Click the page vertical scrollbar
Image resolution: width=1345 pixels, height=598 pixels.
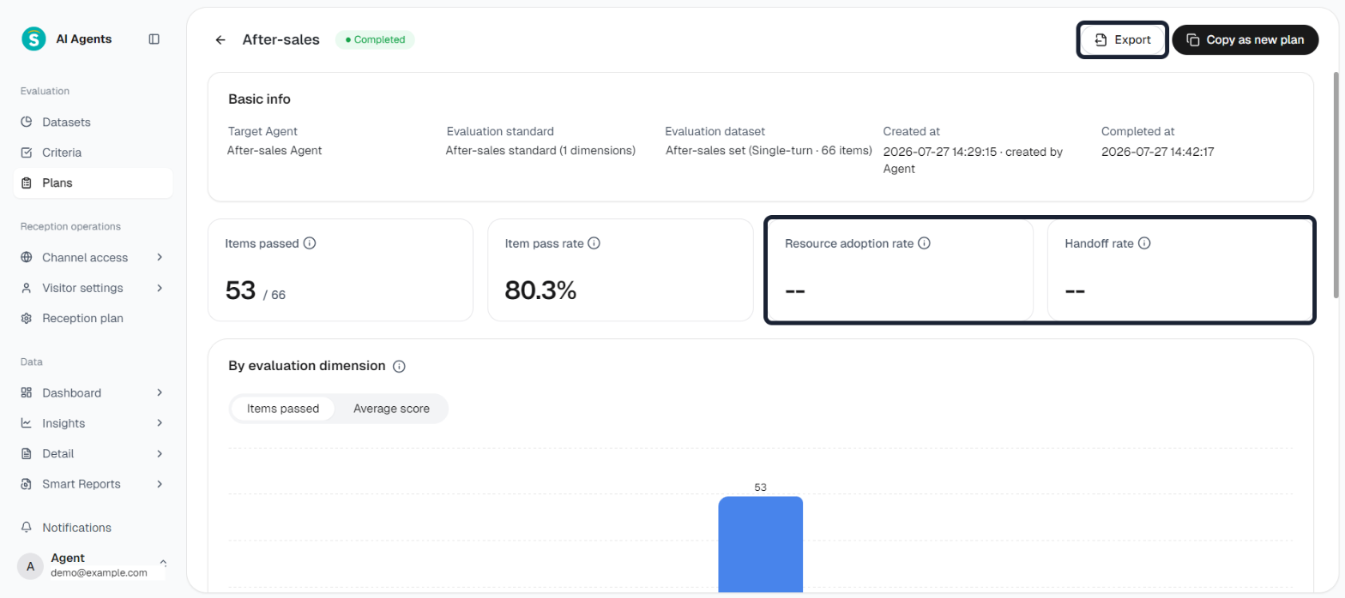[x=1336, y=184]
